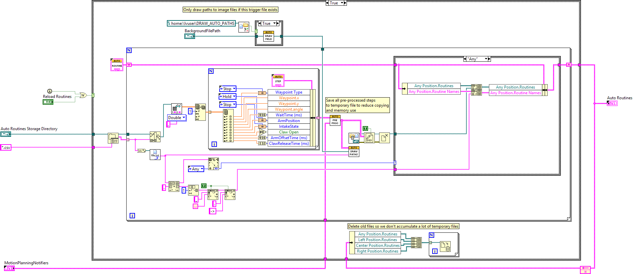Click the First Call node above Reload Routines
Viewport: 633px width, 274px height.
[x=50, y=91]
